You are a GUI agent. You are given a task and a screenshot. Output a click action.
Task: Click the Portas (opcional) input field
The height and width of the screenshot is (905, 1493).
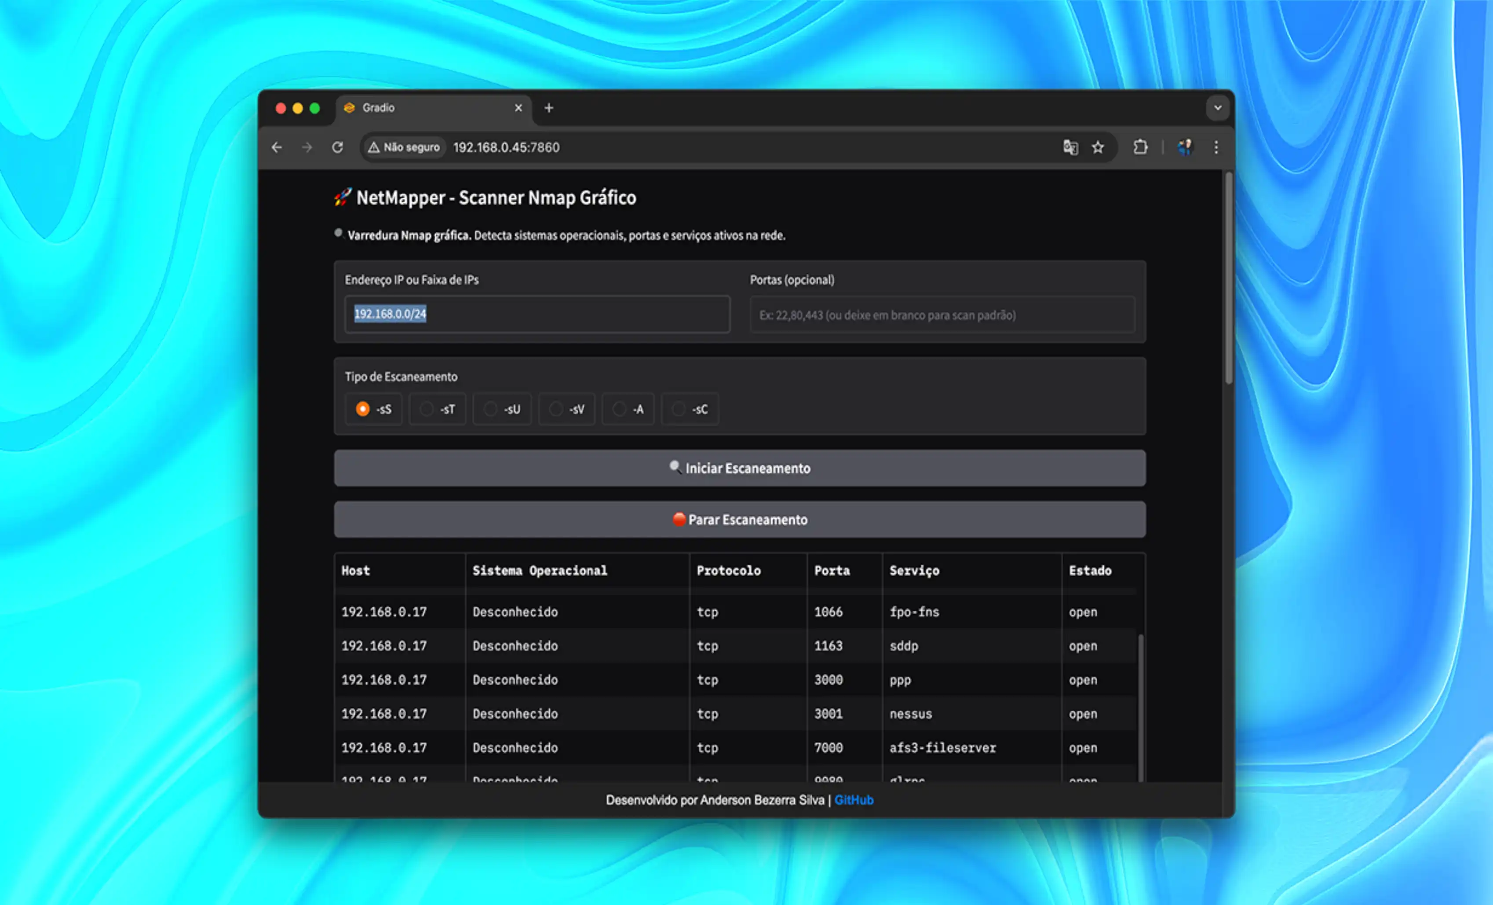pos(942,315)
